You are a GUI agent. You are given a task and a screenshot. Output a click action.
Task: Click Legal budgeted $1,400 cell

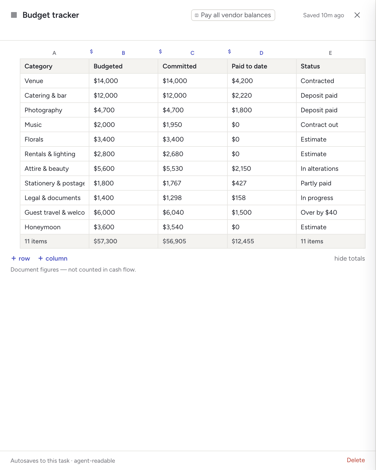(124, 198)
